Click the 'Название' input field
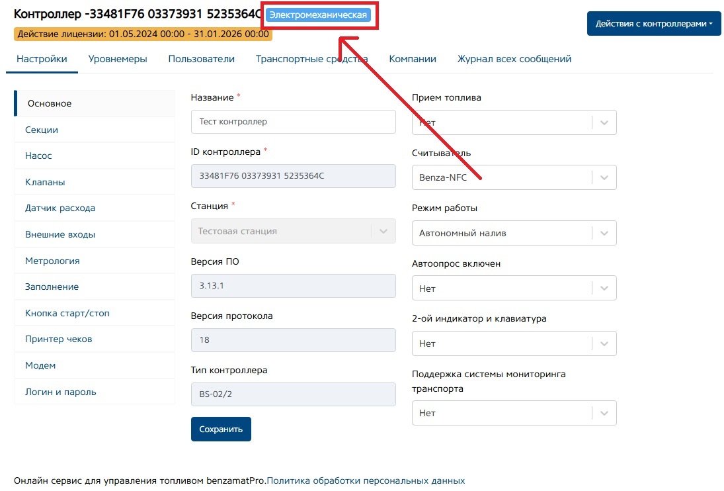 [293, 122]
